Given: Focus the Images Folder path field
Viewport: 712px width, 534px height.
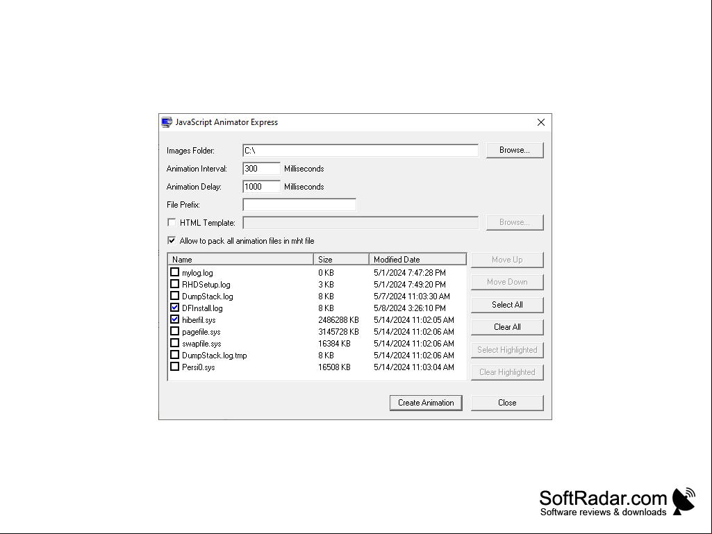Looking at the screenshot, I should coord(361,150).
